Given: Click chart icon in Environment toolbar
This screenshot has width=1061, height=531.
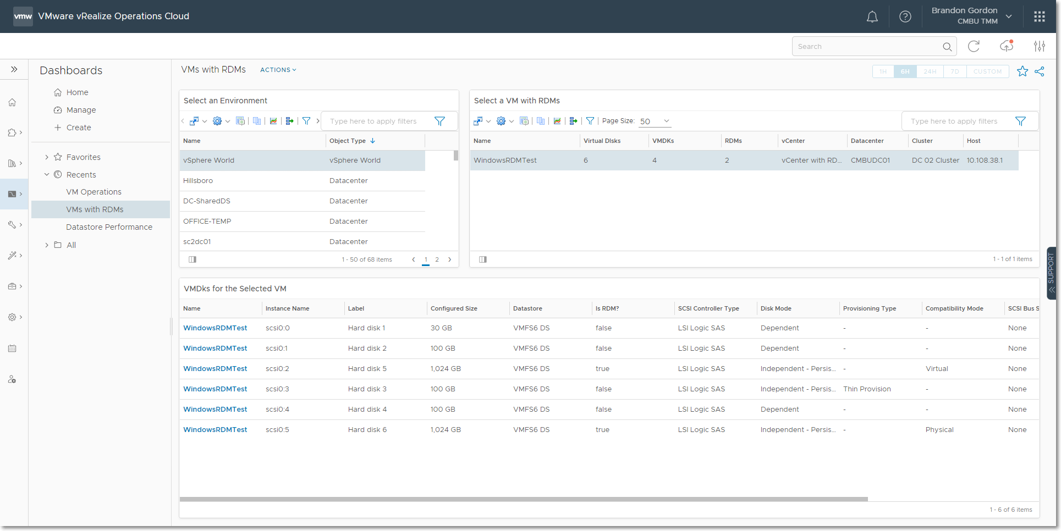Looking at the screenshot, I should tap(273, 121).
